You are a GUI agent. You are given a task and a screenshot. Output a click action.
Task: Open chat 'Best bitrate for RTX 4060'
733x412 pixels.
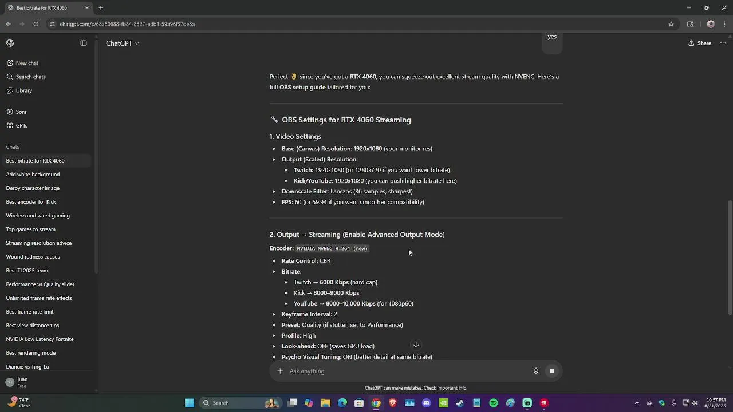pyautogui.click(x=46, y=161)
